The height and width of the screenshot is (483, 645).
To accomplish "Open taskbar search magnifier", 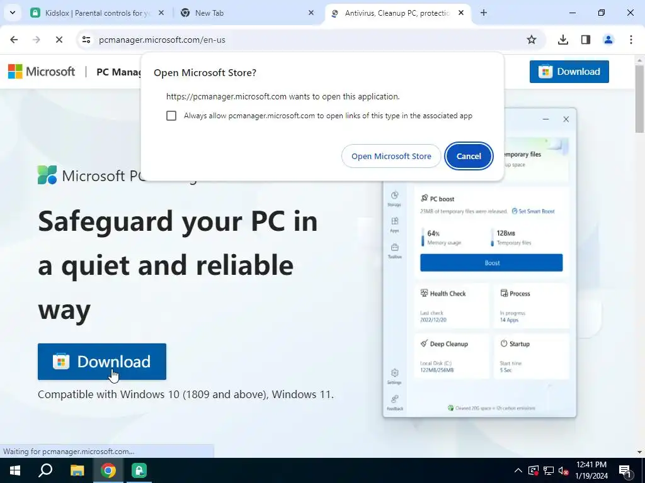I will click(45, 470).
